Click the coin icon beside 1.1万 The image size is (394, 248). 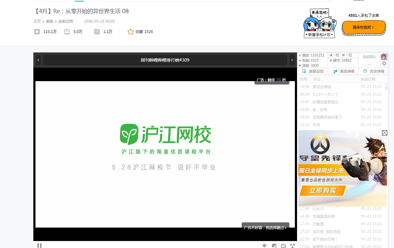(x=97, y=31)
